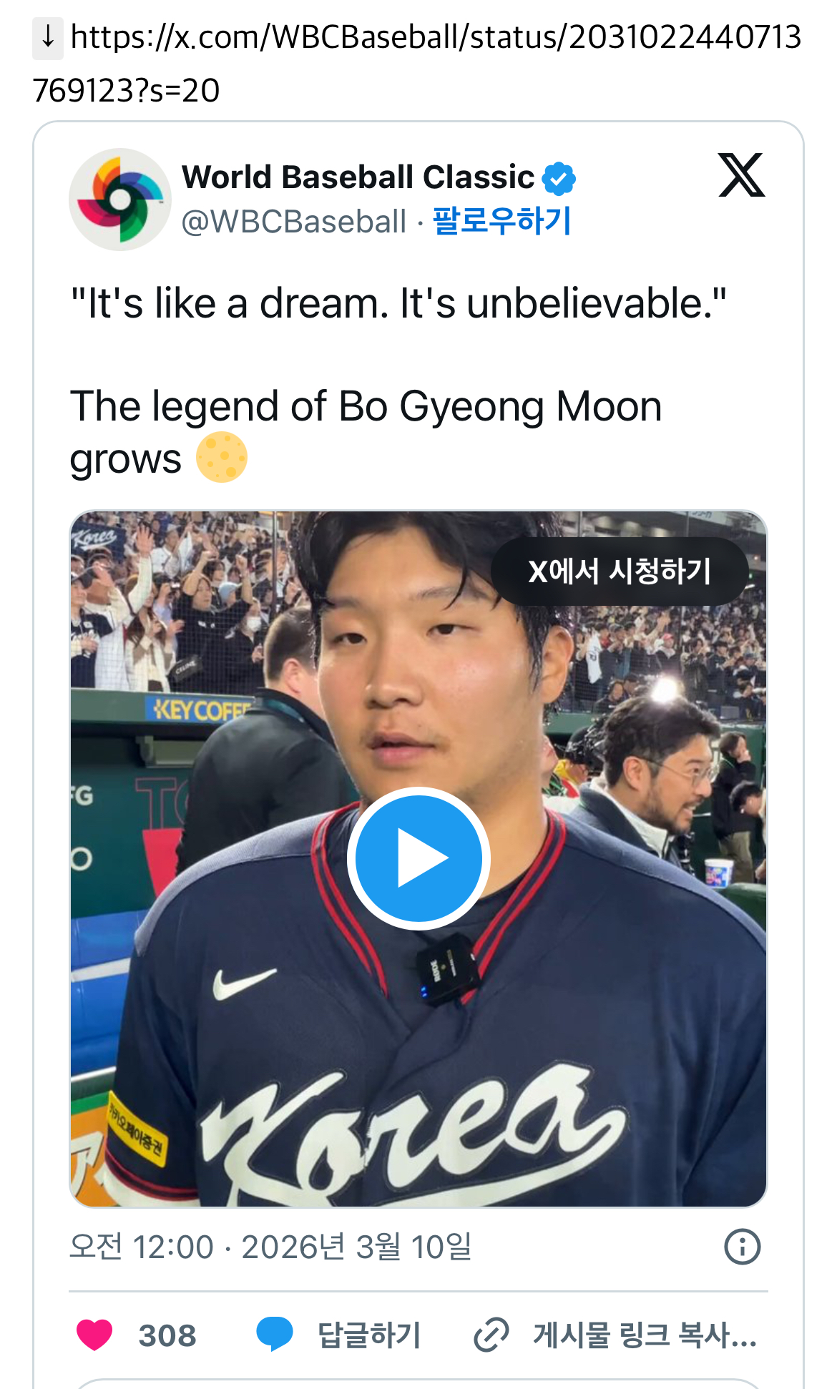Click the World Baseball Classic account name
Screen dimensions: 837x1389
(x=358, y=177)
